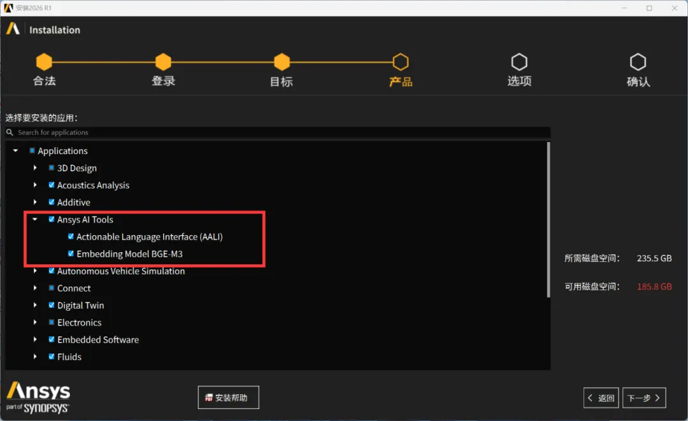
Task: Expand the Embedded Software node
Action: 35,339
